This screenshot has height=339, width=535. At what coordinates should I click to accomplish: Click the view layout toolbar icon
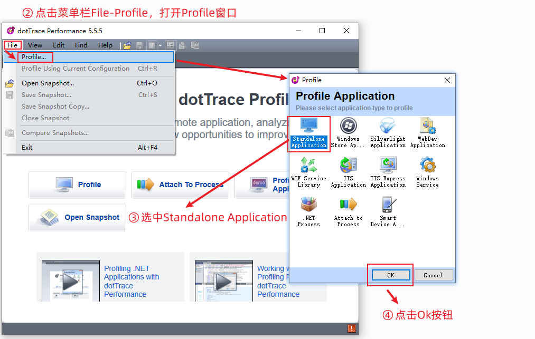152,45
